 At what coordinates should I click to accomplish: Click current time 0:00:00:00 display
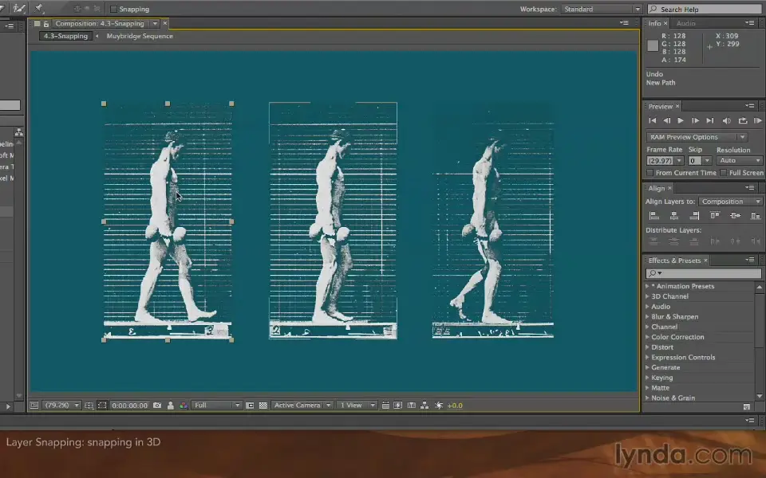pos(129,406)
